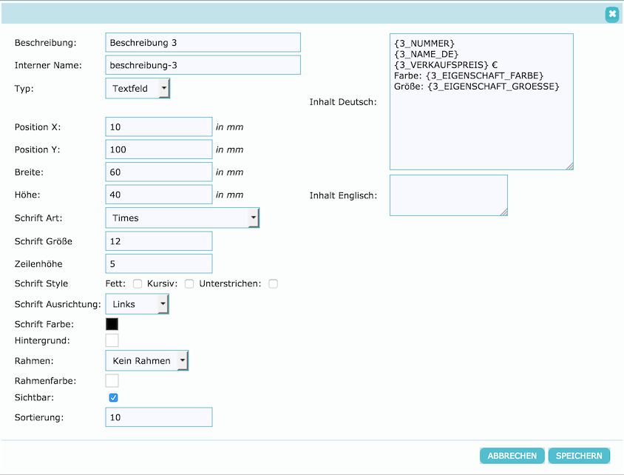Viewport: 624px width, 475px height.
Task: Focus the Interner Name input field
Action: coord(203,65)
